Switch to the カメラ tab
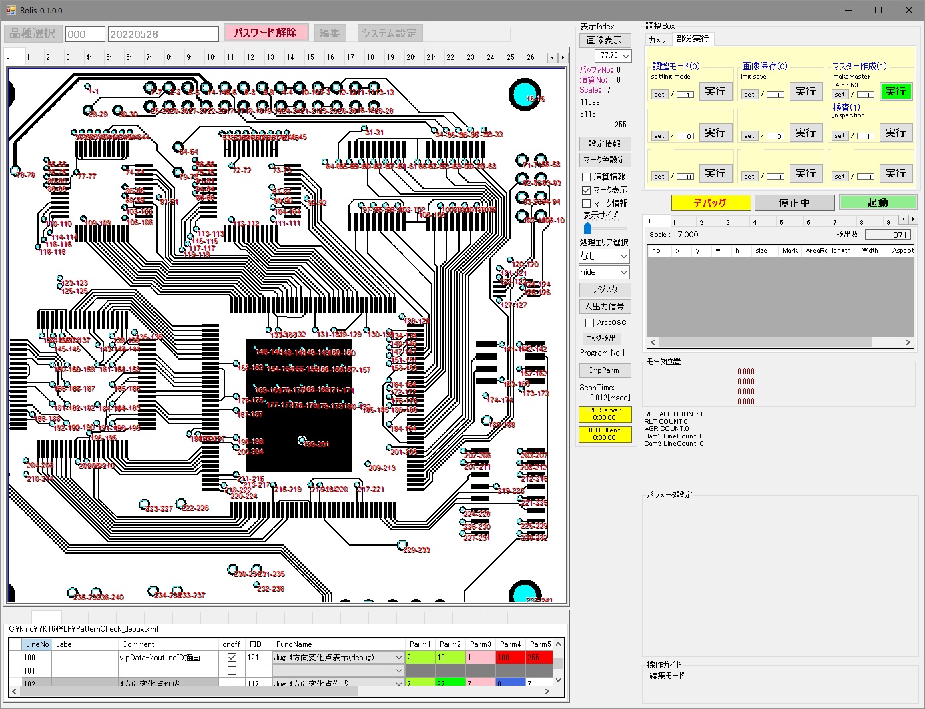Image resolution: width=925 pixels, height=709 pixels. [x=657, y=39]
